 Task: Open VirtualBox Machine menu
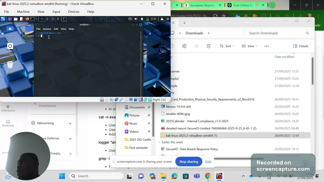[x=23, y=12]
